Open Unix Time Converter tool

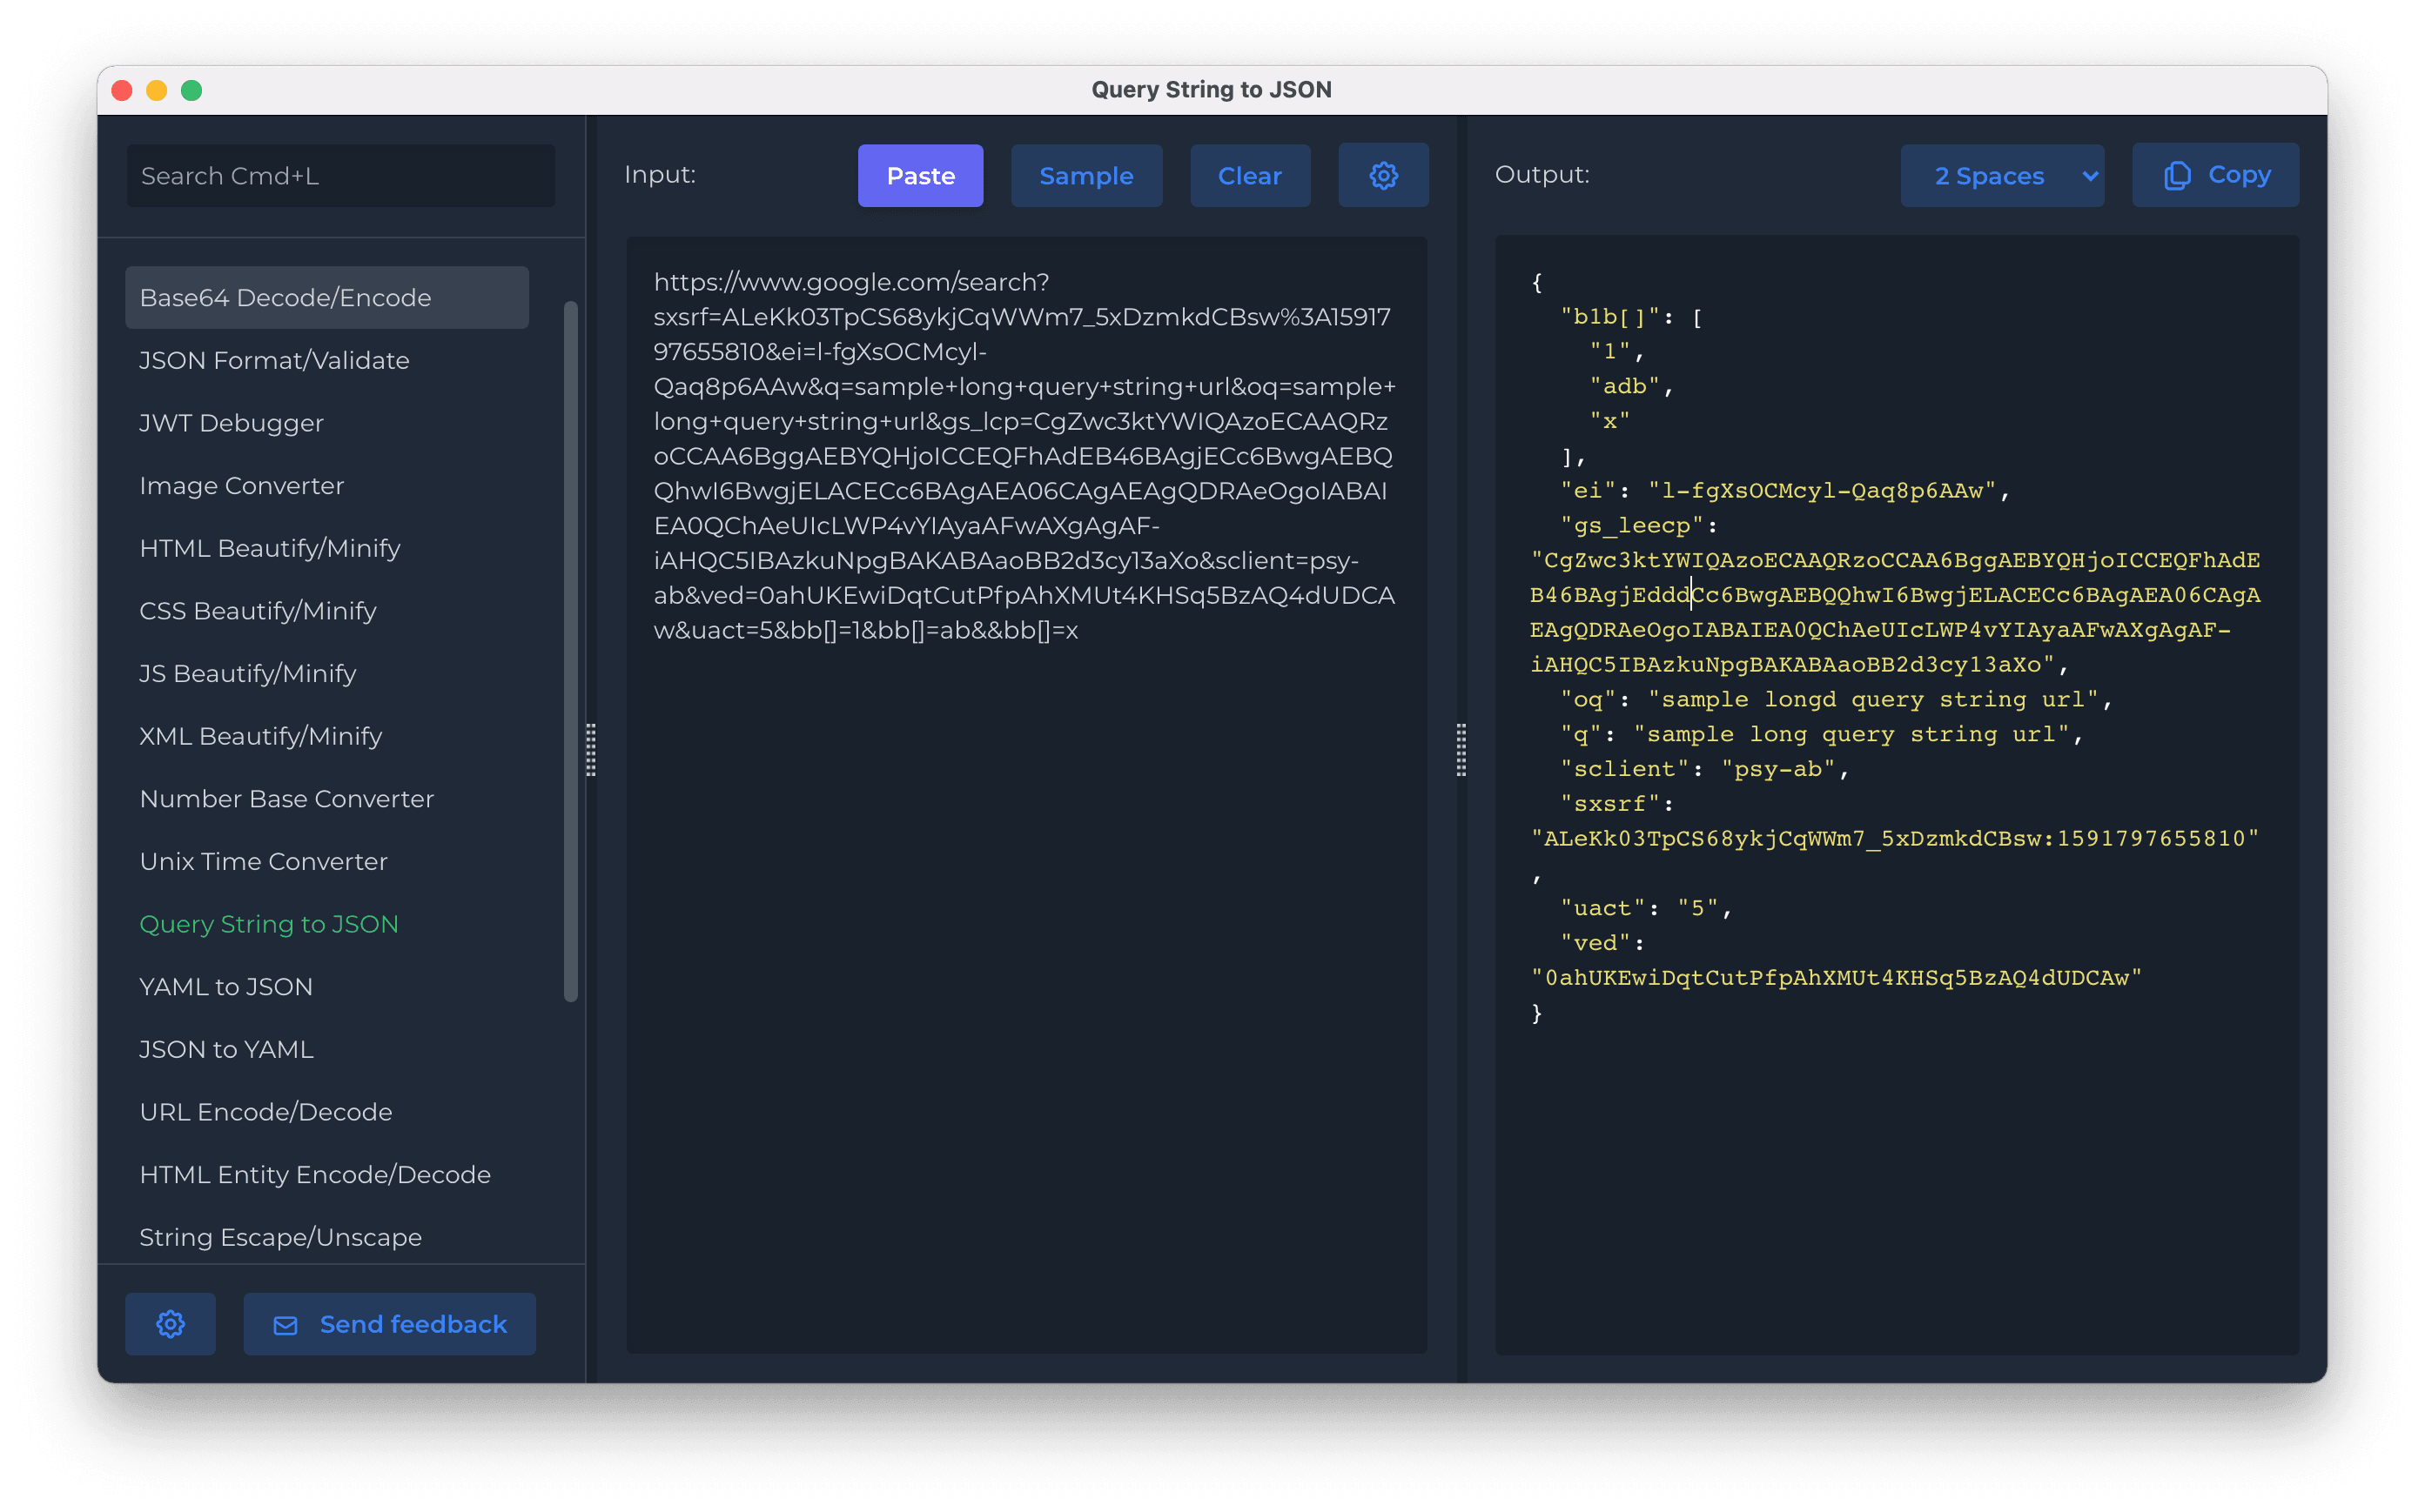tap(326, 861)
